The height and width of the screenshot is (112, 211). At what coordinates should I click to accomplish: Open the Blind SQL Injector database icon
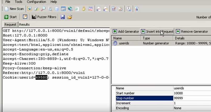tap(57, 9)
